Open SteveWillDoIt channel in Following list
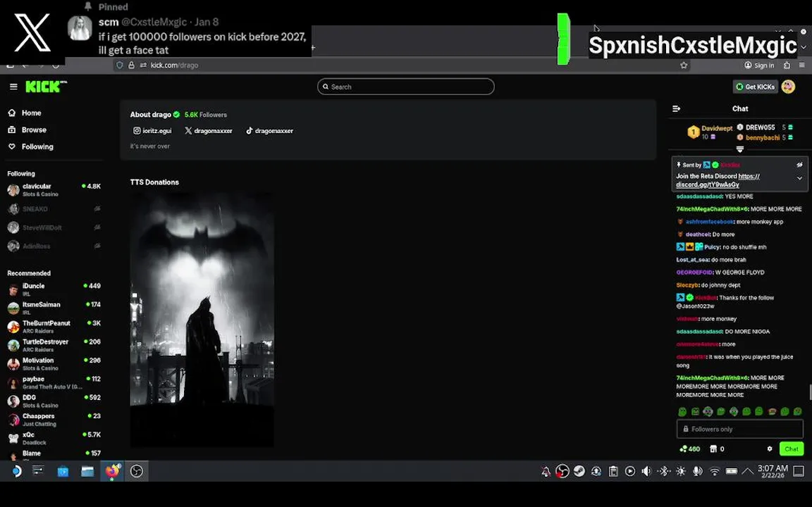Screen dimensions: 812x507 pyautogui.click(x=54, y=227)
